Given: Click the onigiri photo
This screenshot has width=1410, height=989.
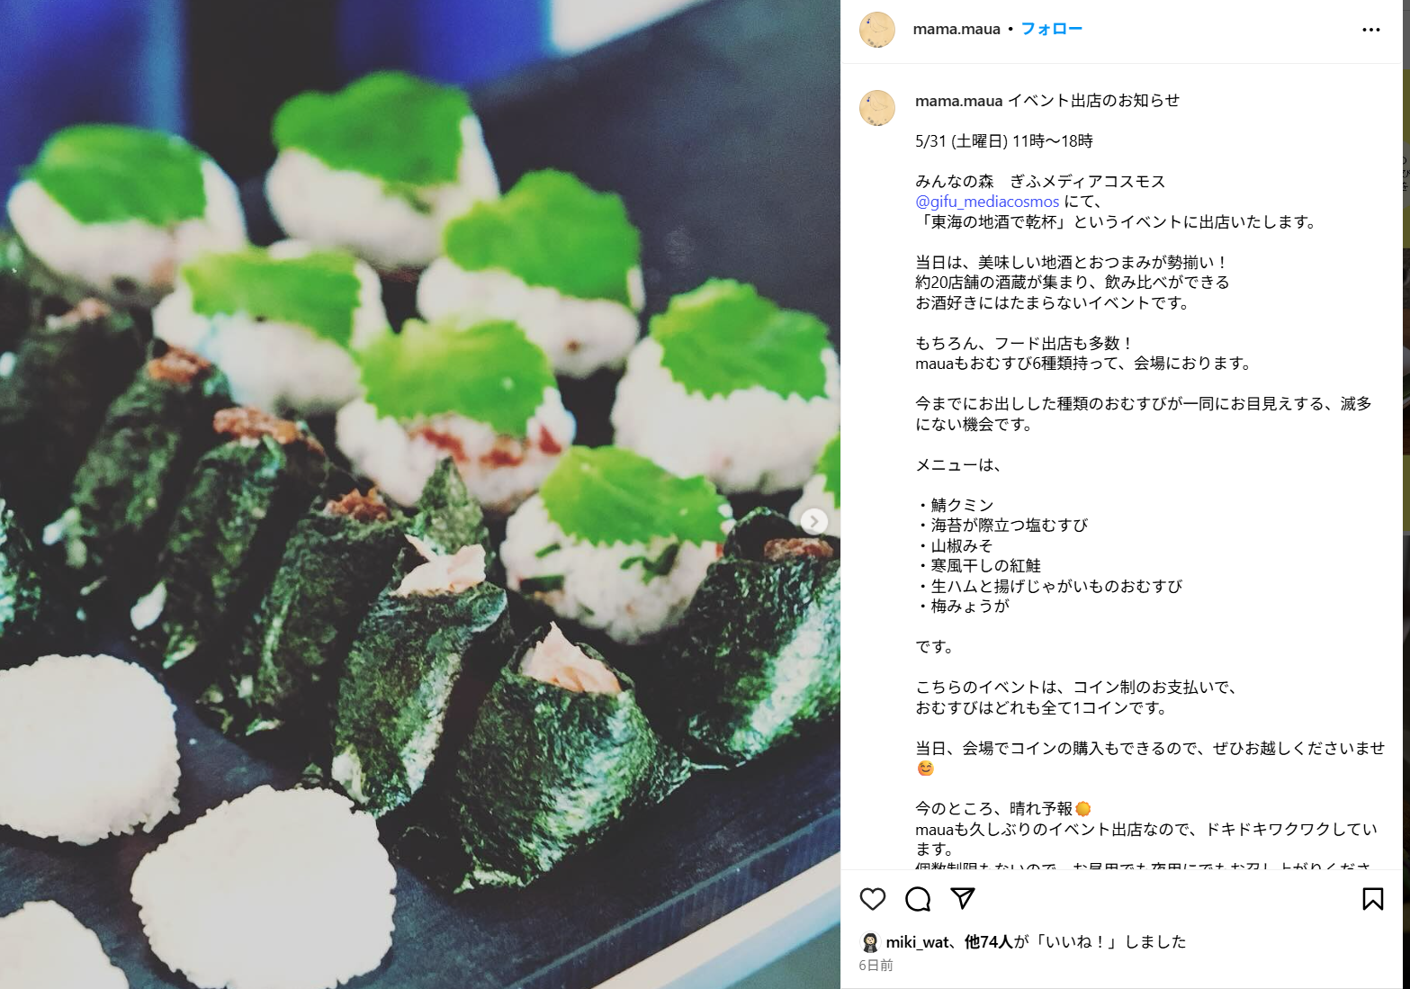Looking at the screenshot, I should pyautogui.click(x=420, y=494).
